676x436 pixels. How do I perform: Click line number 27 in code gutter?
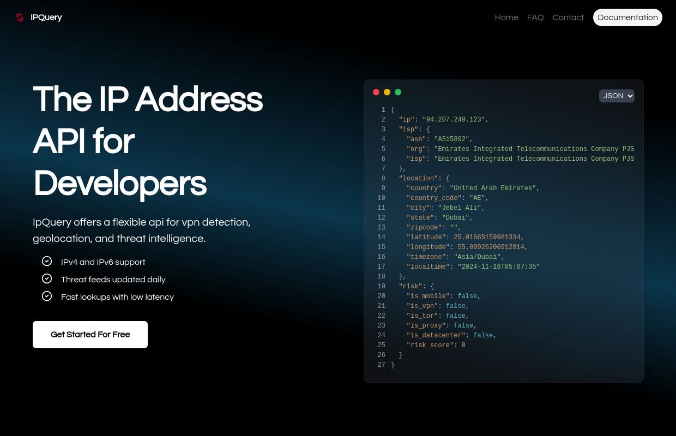point(382,365)
